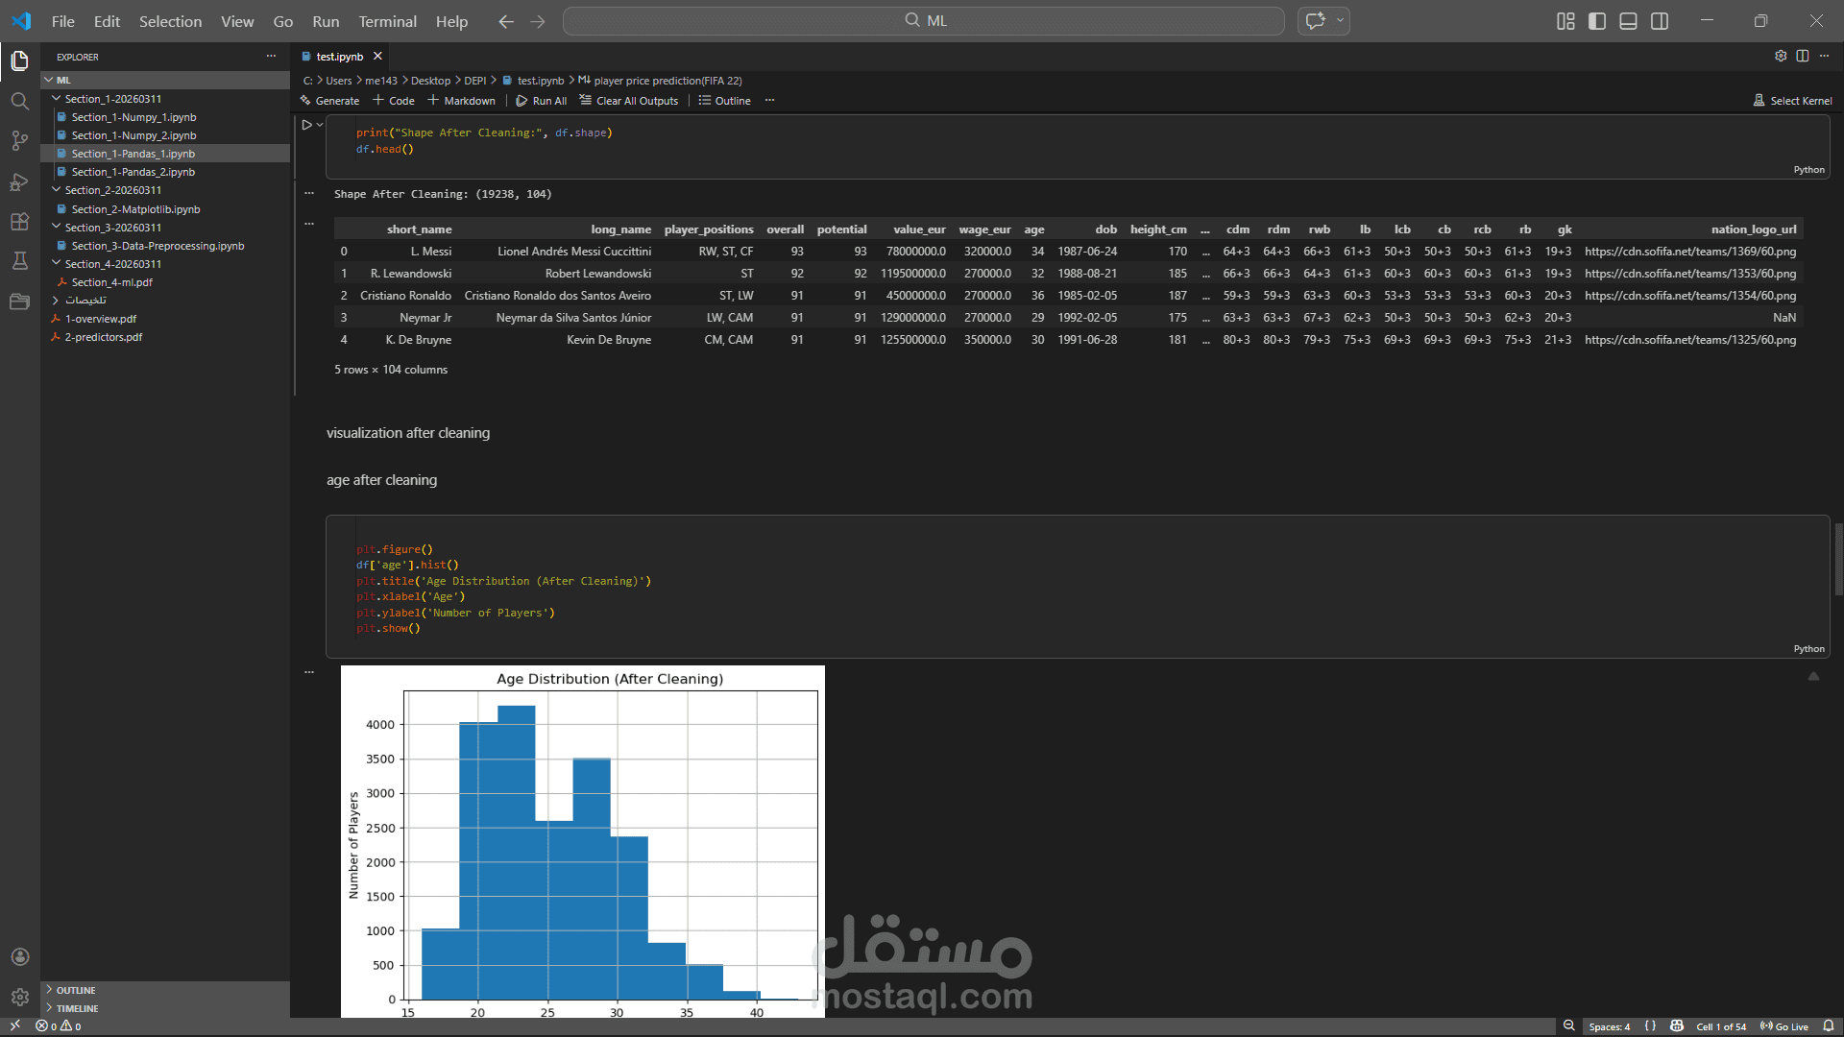Toggle secondary side bar layout button

[1660, 21]
